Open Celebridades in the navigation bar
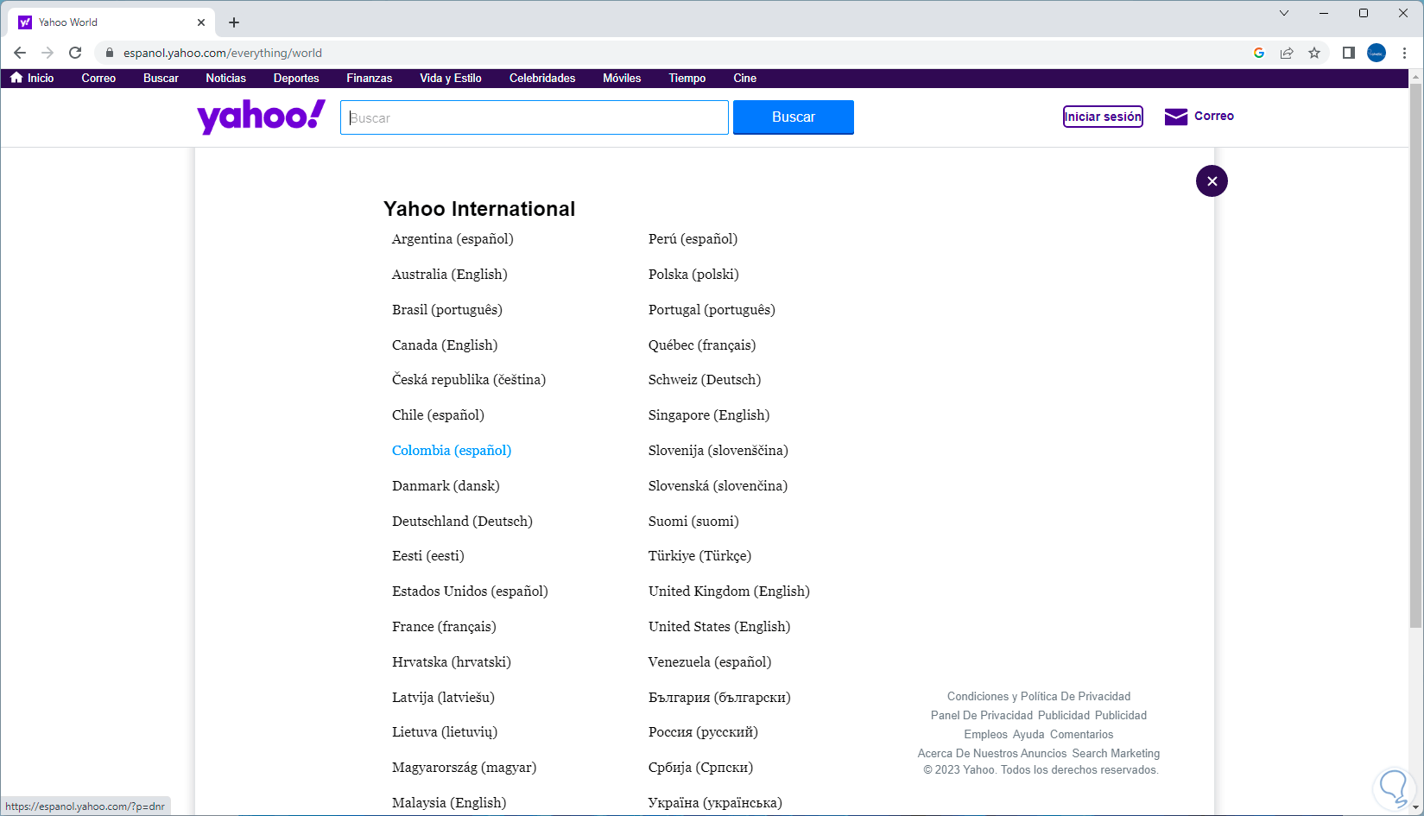This screenshot has width=1424, height=816. (542, 78)
